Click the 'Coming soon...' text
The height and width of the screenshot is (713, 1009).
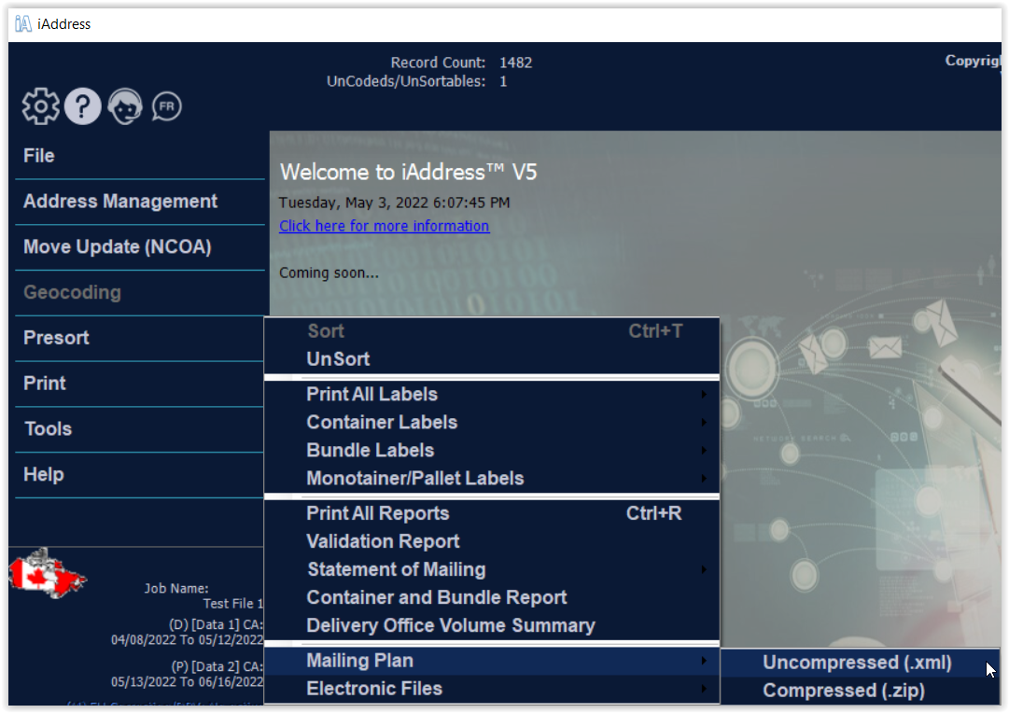329,273
